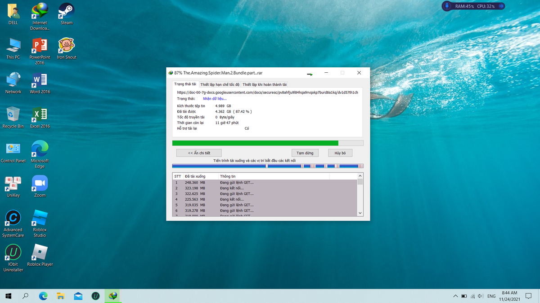Select connection row 6 with 319.278 MB
The height and width of the screenshot is (303, 540).
265,211
